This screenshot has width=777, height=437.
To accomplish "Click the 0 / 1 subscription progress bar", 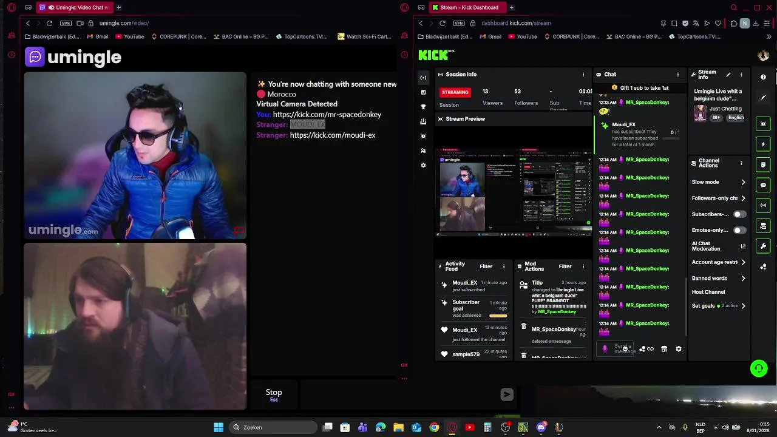I will pyautogui.click(x=670, y=138).
